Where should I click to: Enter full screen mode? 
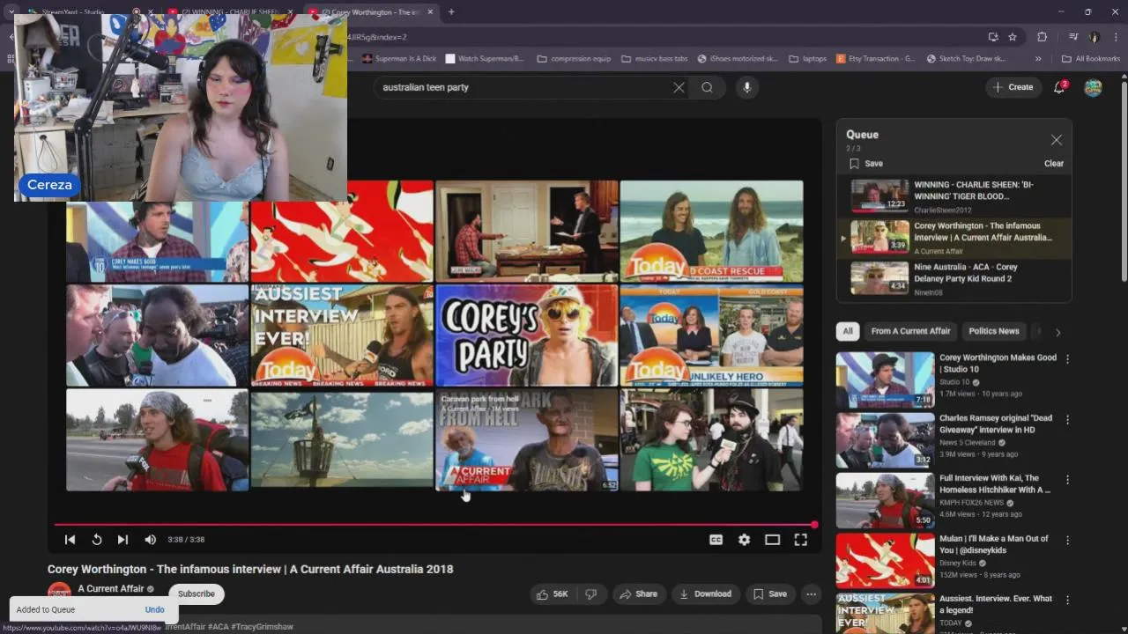click(800, 540)
